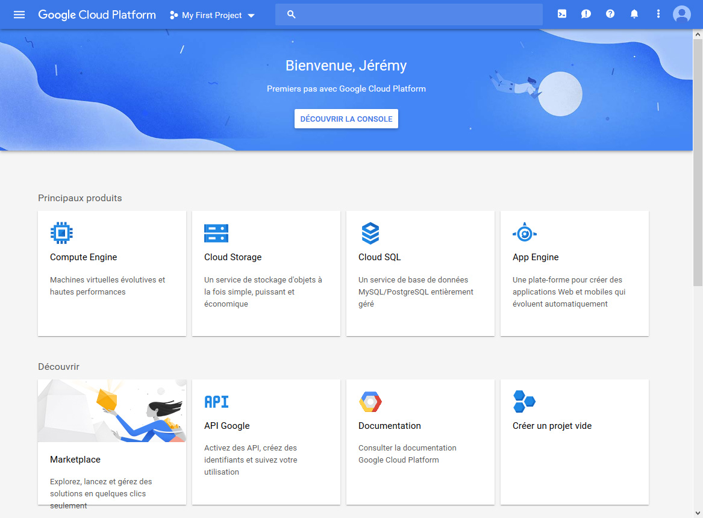
Task: Click the blue hexagons project icon
Action: click(524, 402)
